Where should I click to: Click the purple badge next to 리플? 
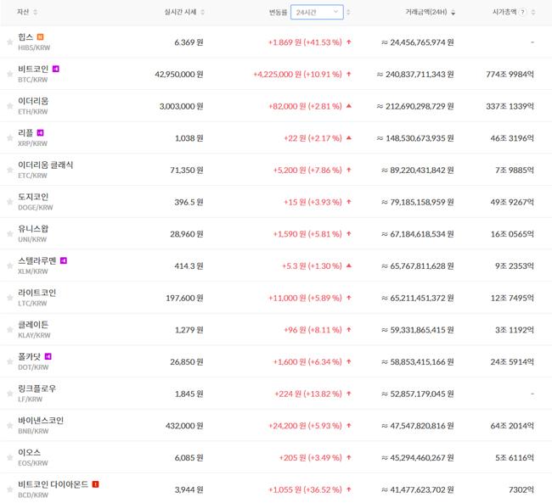coord(40,133)
